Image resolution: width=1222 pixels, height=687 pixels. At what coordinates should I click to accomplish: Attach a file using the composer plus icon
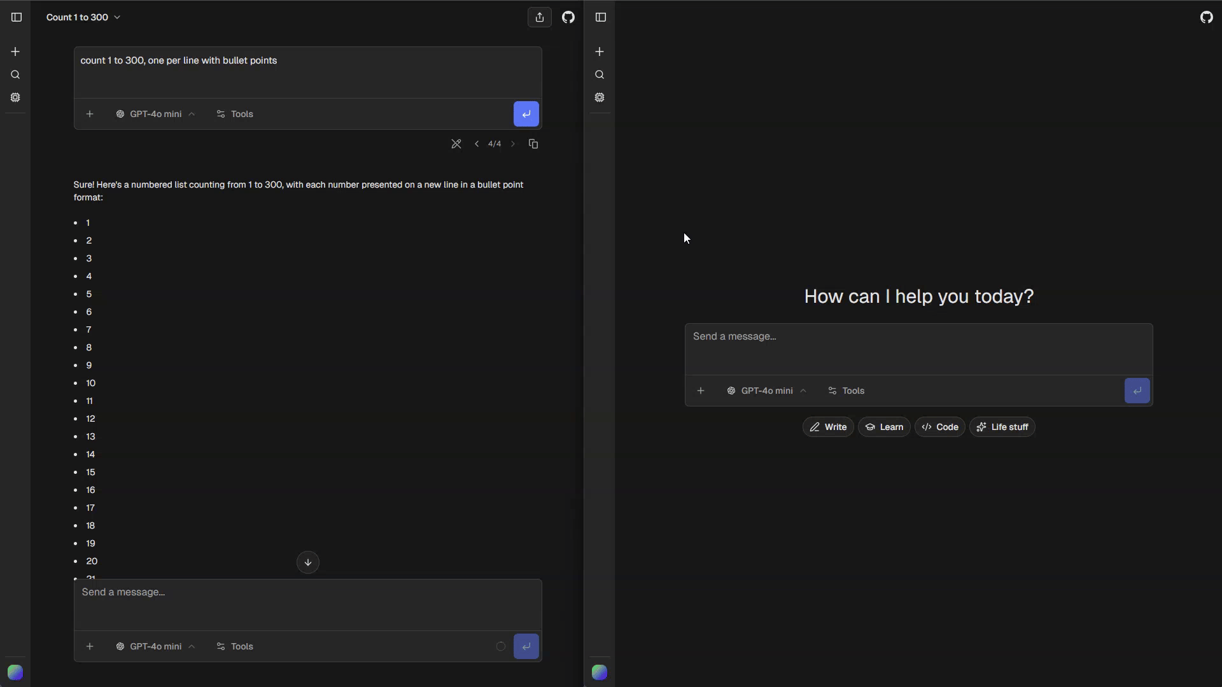[x=90, y=646]
